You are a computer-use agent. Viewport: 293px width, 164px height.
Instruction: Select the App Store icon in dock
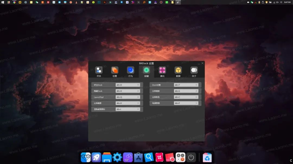coord(138,157)
